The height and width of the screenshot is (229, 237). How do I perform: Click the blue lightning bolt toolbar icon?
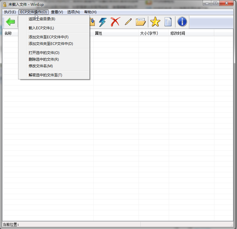[x=103, y=22]
